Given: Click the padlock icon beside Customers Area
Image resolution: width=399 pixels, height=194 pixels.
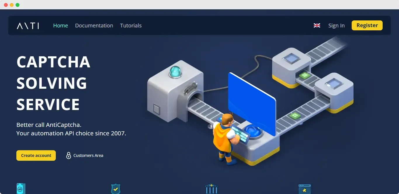Looking at the screenshot, I should 69,155.
